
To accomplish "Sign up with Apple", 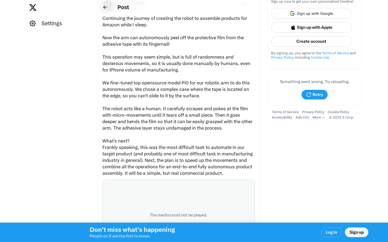I will [x=311, y=27].
